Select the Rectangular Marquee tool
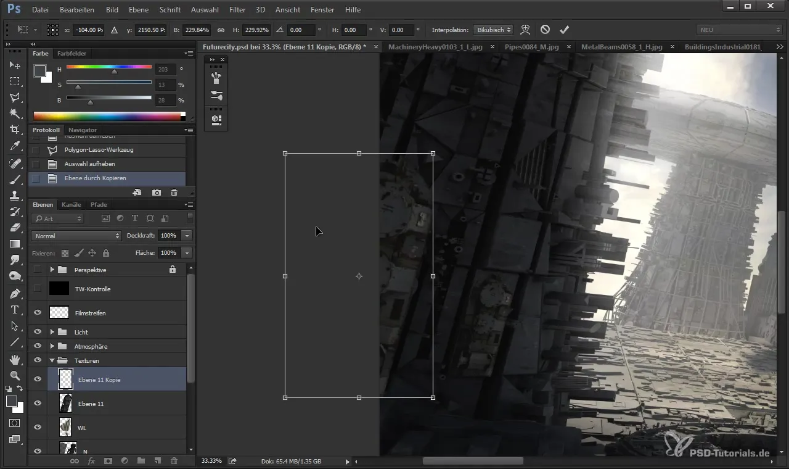This screenshot has height=469, width=789. pos(15,81)
